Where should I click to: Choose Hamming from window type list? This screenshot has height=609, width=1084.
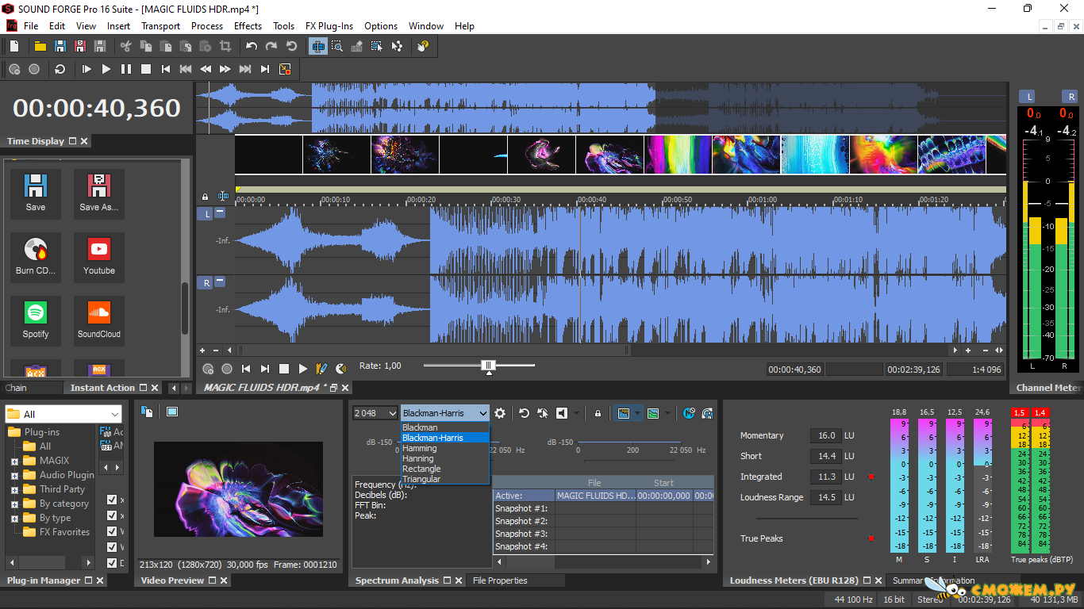(445, 448)
